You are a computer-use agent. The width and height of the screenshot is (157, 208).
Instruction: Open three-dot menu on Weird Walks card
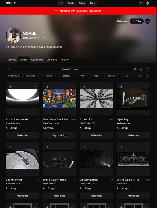coord(145,147)
